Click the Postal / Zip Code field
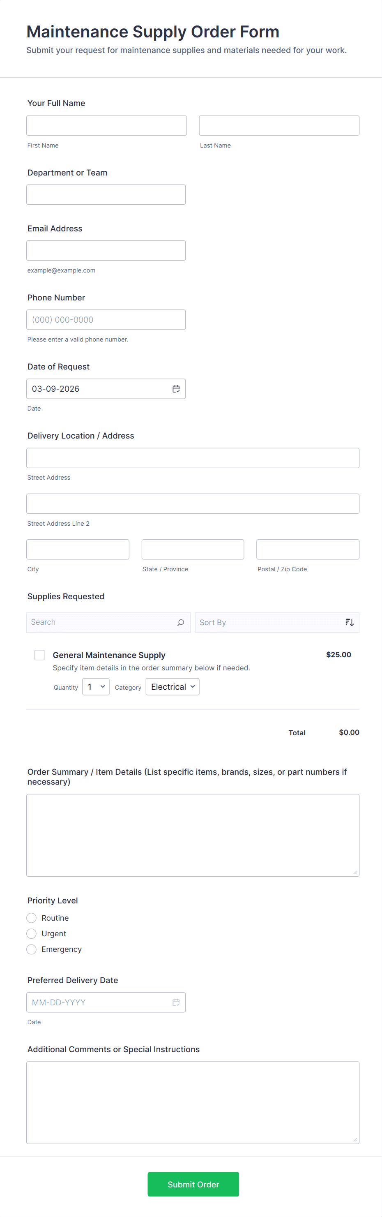 pos(307,550)
